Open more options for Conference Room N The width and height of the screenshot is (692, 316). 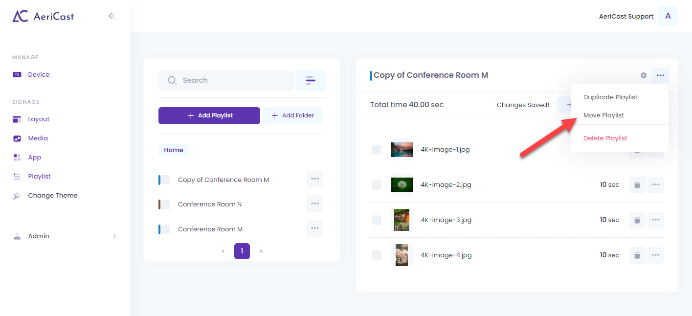coord(314,203)
